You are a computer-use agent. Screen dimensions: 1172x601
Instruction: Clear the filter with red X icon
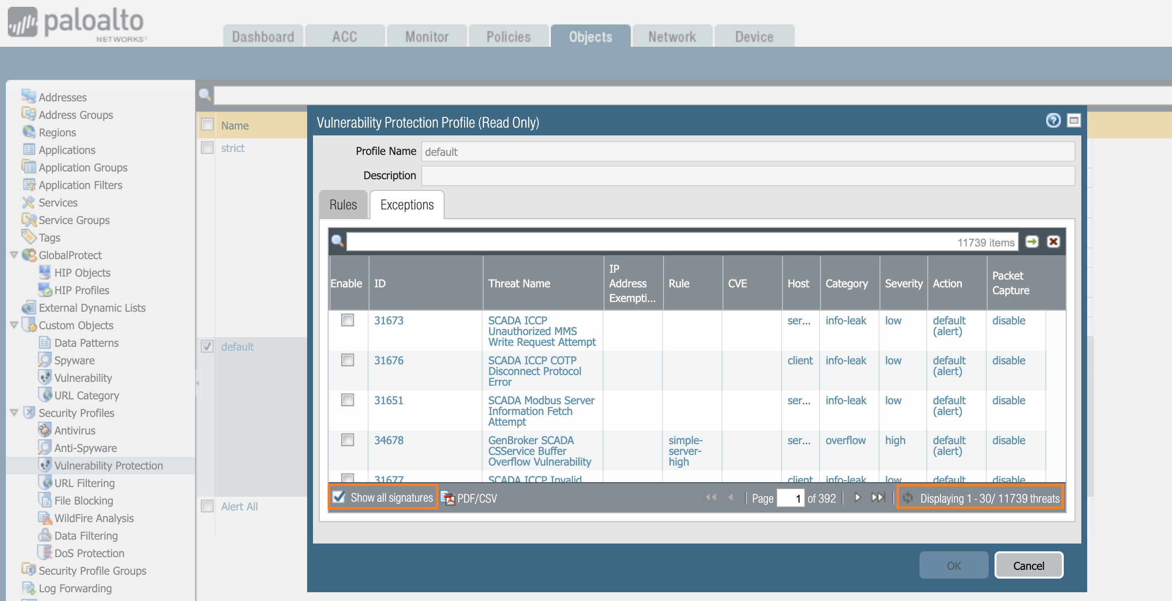pos(1053,242)
